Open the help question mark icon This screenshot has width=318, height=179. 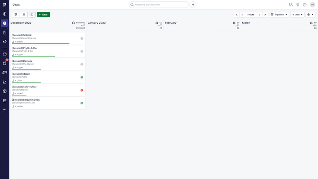point(305,4)
